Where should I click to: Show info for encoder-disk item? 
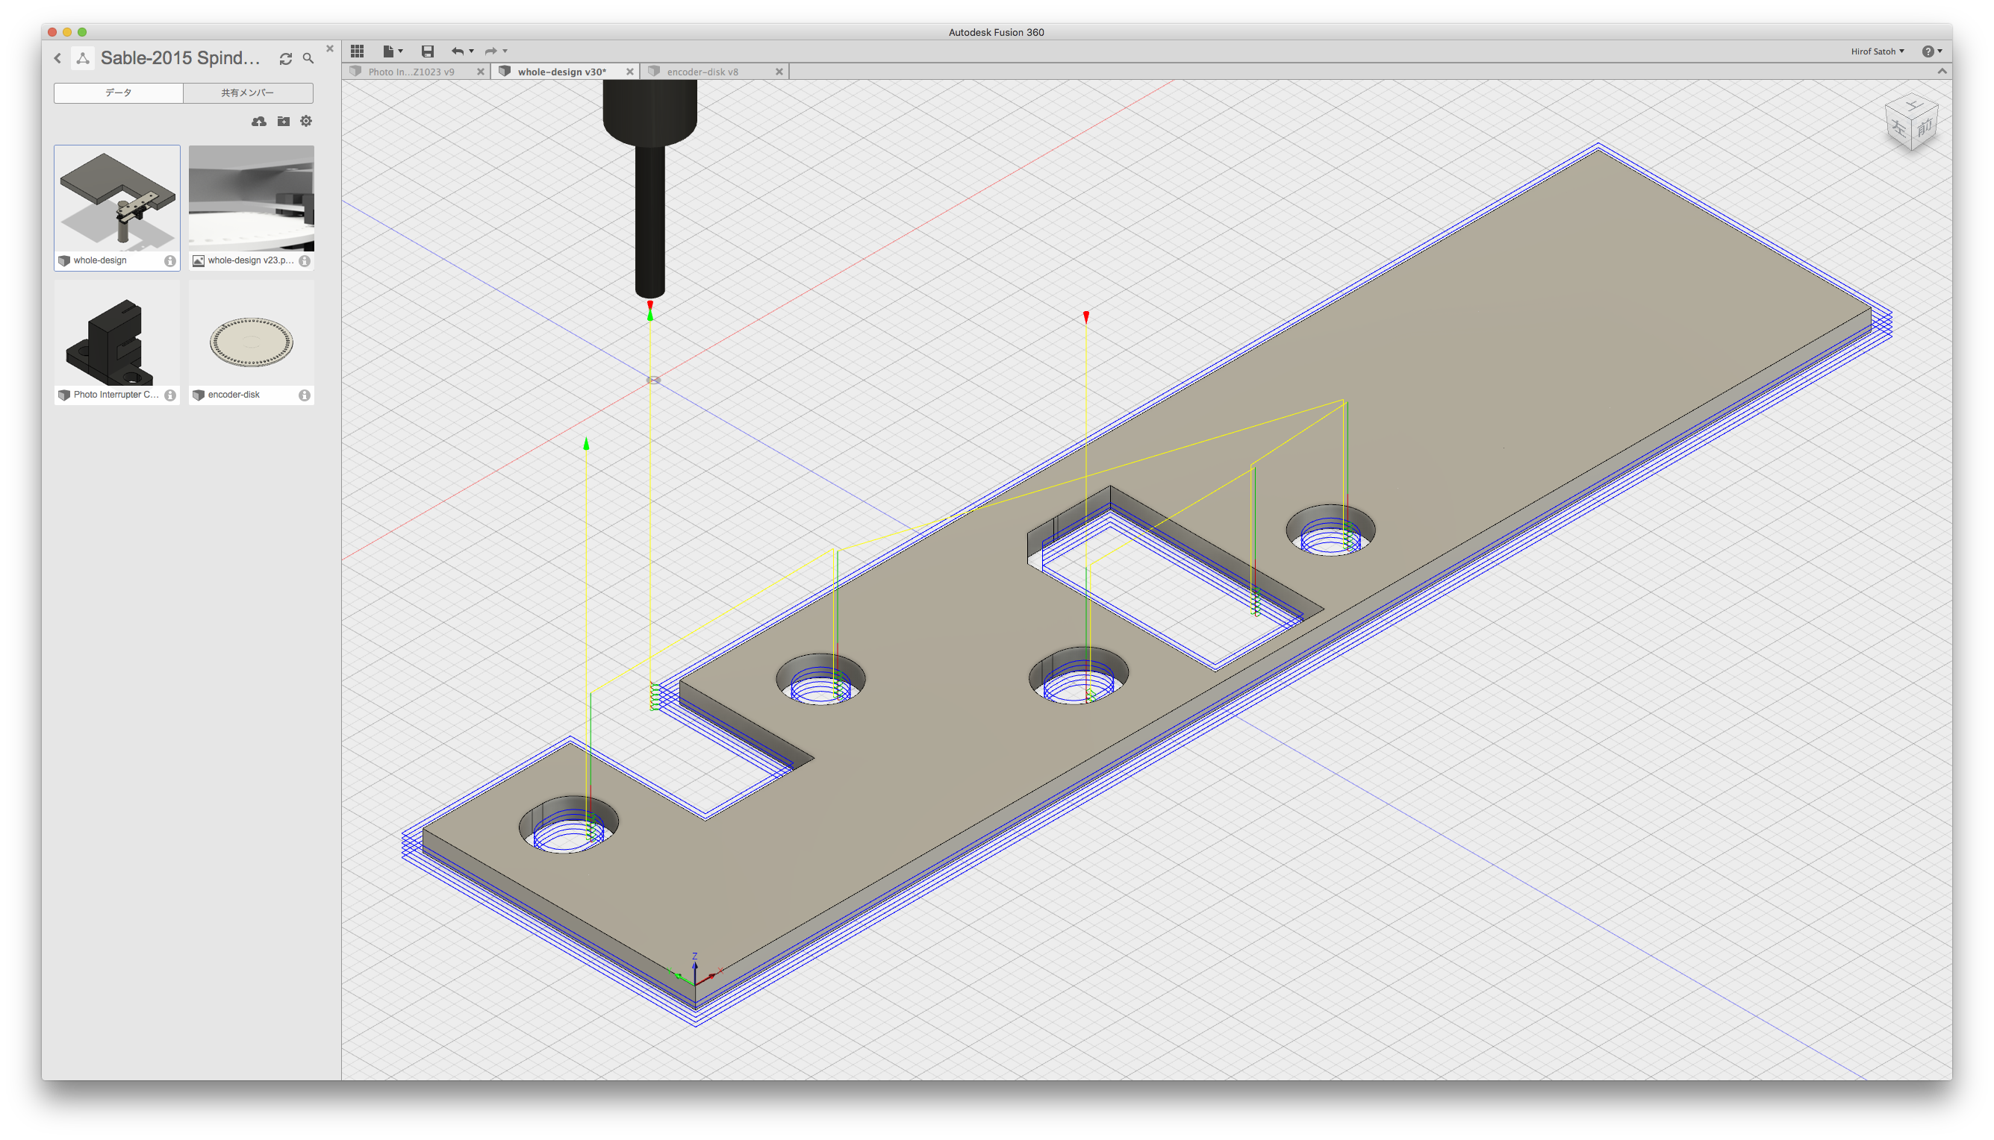305,395
